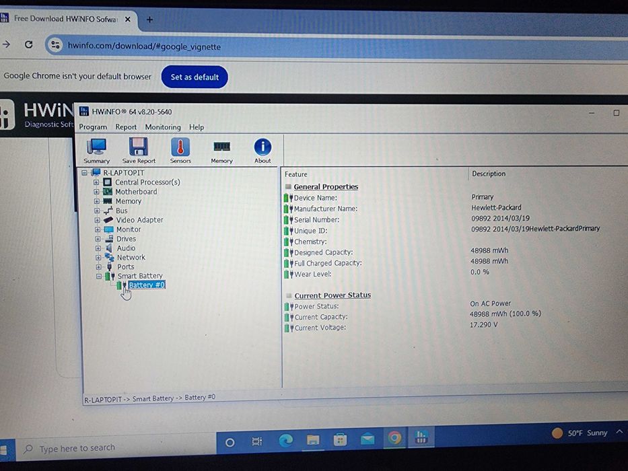The width and height of the screenshot is (628, 471).
Task: Close the HWiNFO download Chrome tab
Action: 127,20
